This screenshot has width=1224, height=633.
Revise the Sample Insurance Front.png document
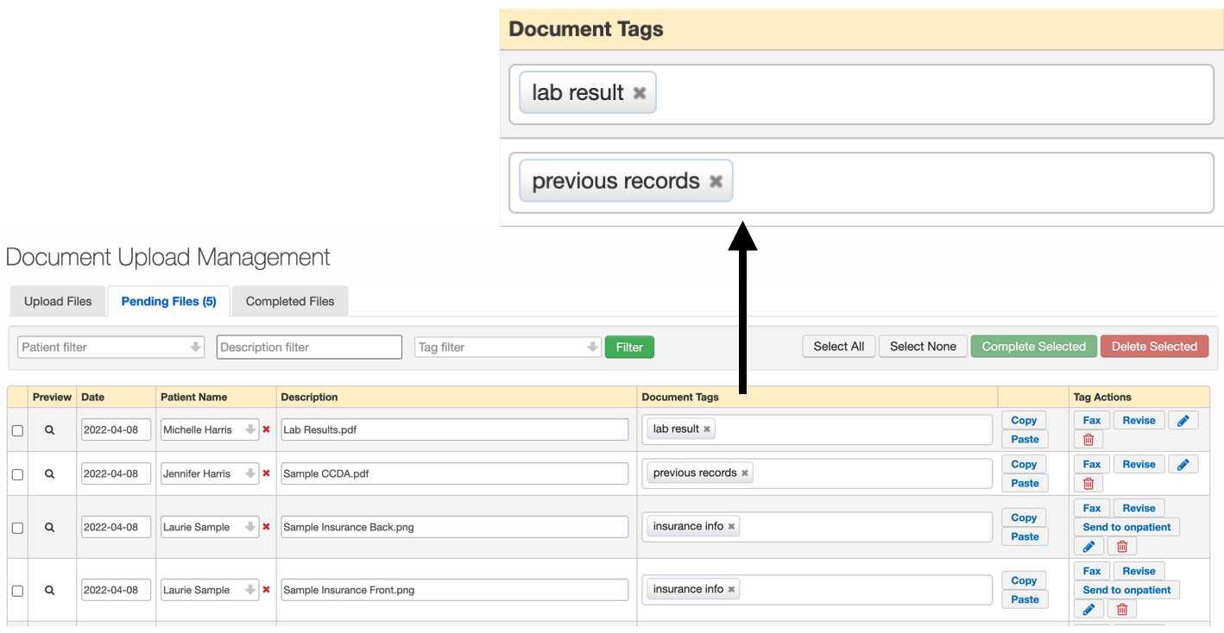(x=1139, y=571)
